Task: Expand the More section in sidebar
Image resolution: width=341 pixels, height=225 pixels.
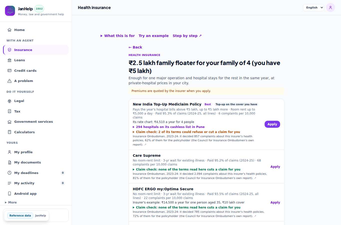Action: [11, 202]
